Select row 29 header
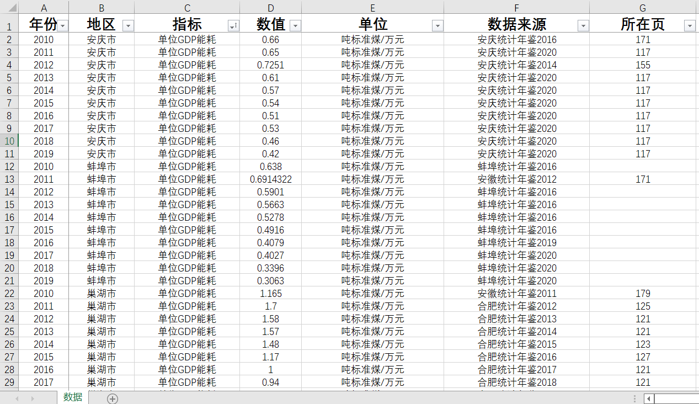The image size is (699, 404). (9, 382)
